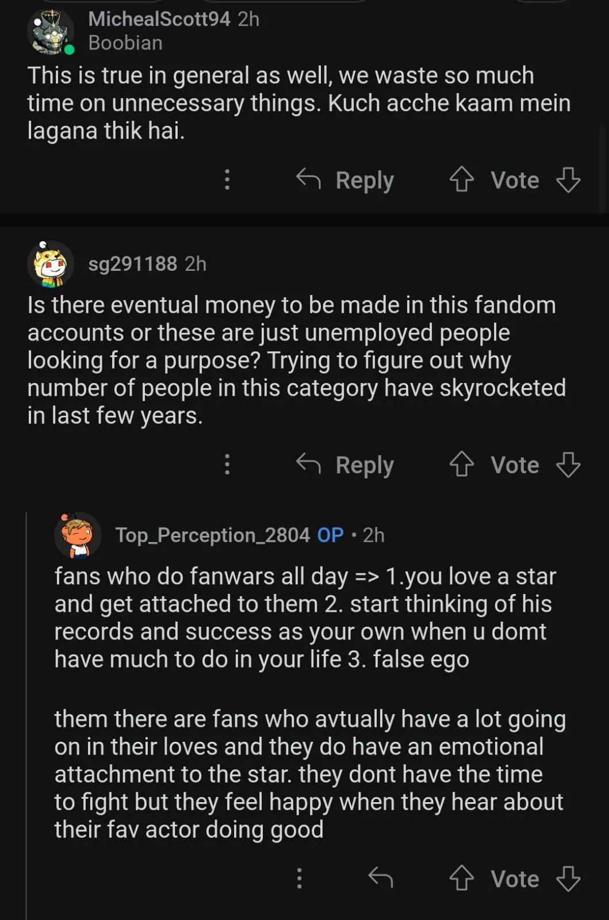Upvote MichealScott94's comment
609x920 pixels.
(x=461, y=179)
